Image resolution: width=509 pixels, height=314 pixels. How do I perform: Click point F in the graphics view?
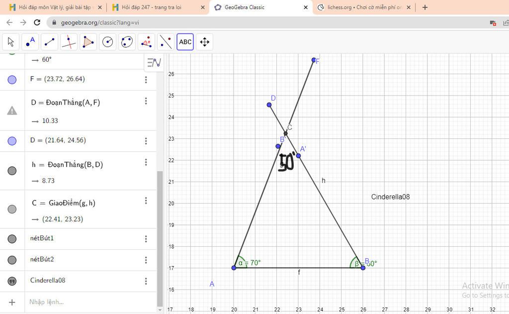point(314,60)
